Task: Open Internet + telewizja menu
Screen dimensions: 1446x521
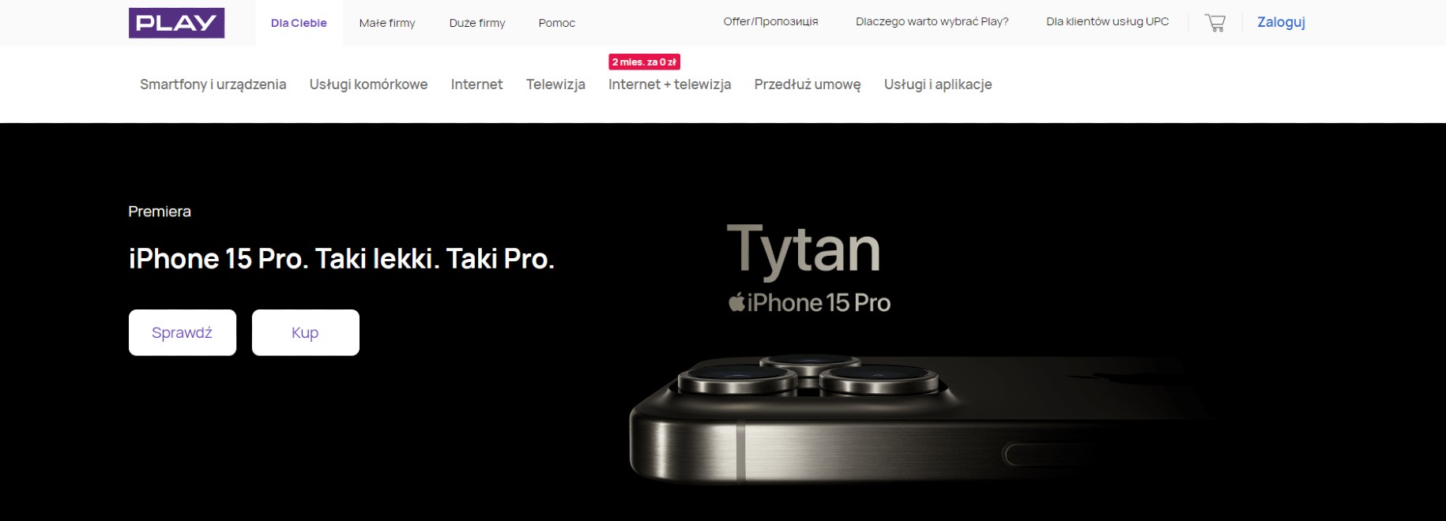Action: tap(669, 84)
